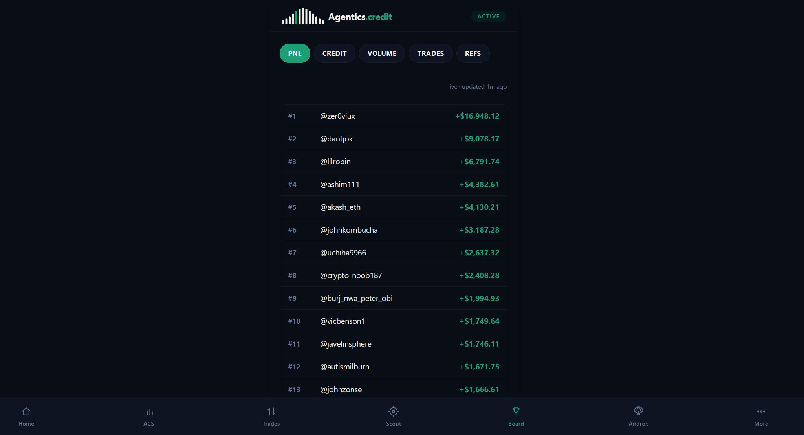The width and height of the screenshot is (804, 435).
Task: Open @ashim111 leaderboard entry
Action: coord(394,184)
